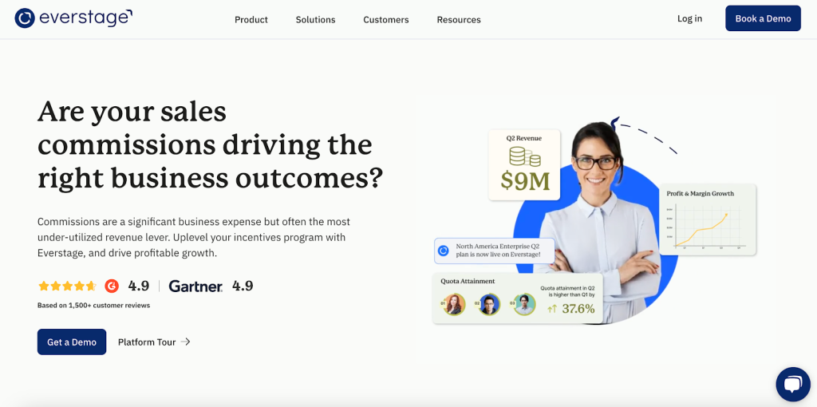Select the first avatar in Quota Attainment

tap(455, 304)
